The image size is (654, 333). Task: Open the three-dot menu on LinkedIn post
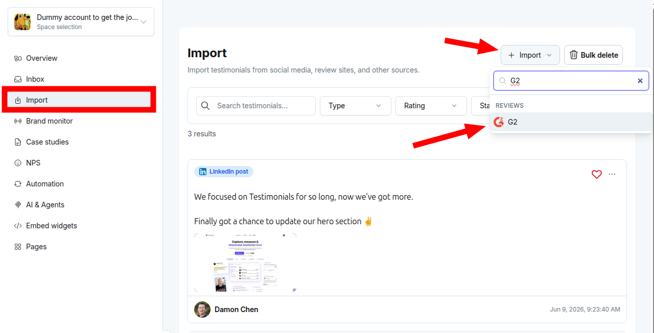point(612,174)
